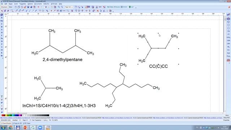Viewport: 231px width, 130px height.
Task: Open the Options menu
Action: (x=30, y=4)
